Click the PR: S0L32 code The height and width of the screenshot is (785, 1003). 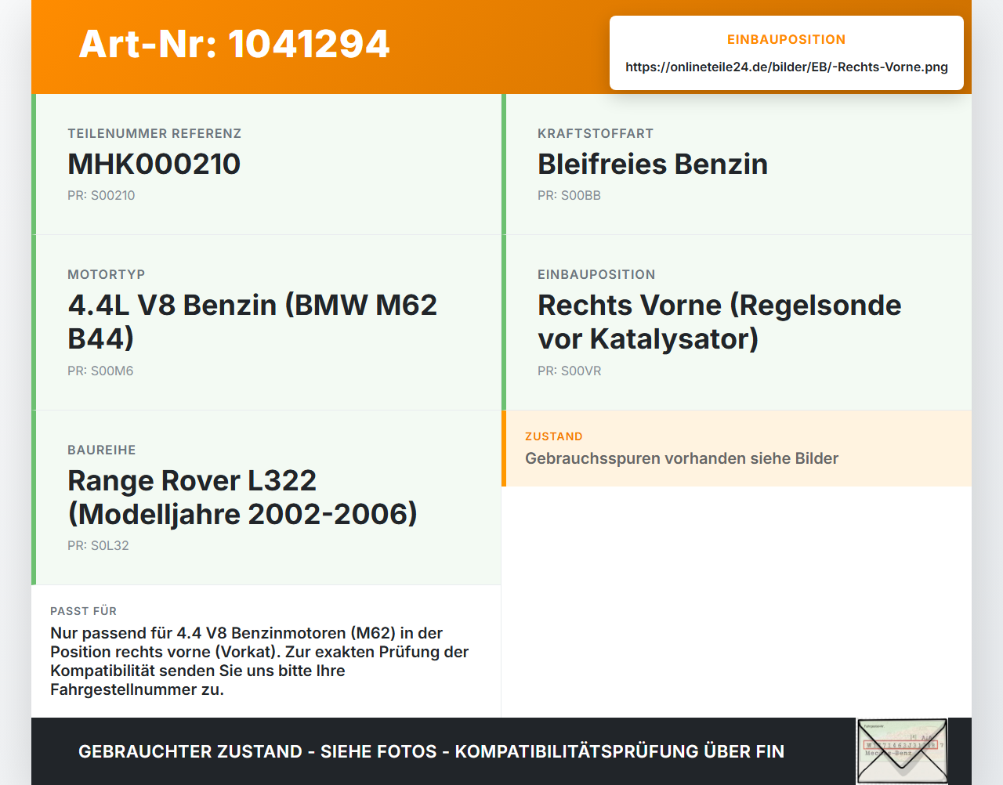(x=98, y=545)
